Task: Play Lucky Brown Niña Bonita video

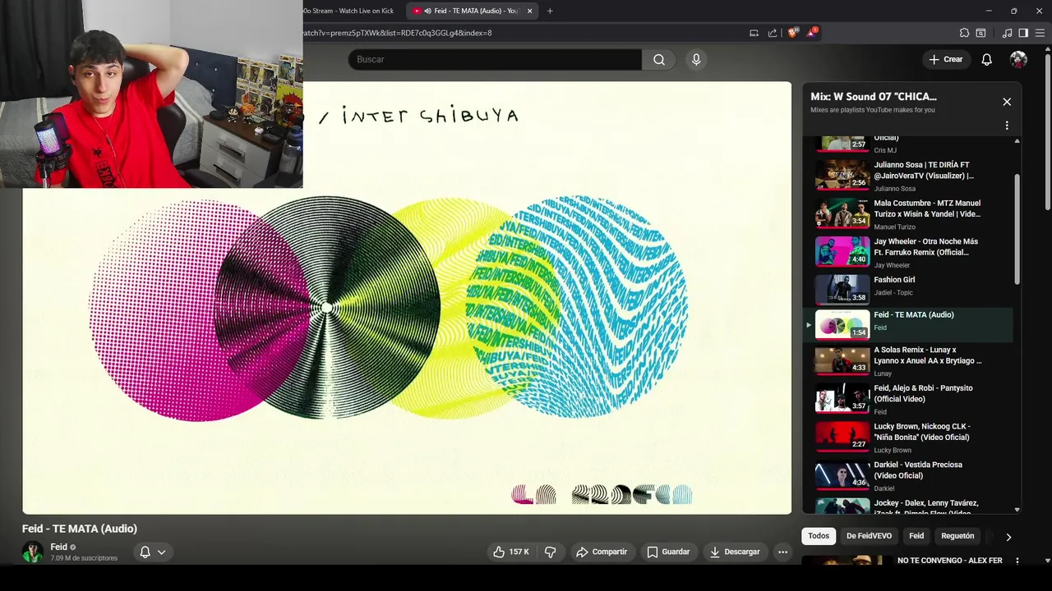Action: 907,438
